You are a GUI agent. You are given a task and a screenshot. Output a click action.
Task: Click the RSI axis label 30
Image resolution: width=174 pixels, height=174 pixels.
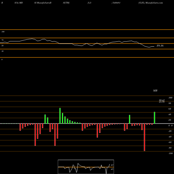click(x=2, y=51)
